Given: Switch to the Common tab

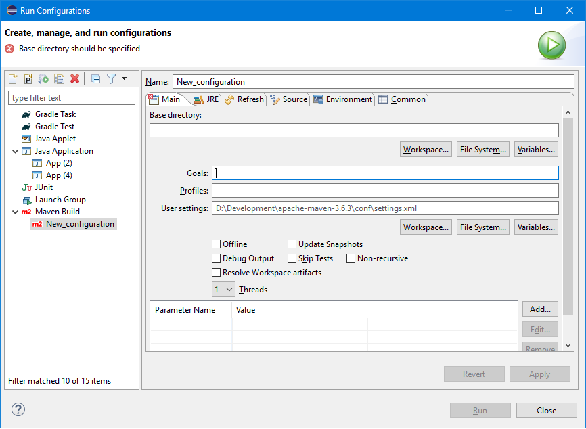Looking at the screenshot, I should [402, 99].
